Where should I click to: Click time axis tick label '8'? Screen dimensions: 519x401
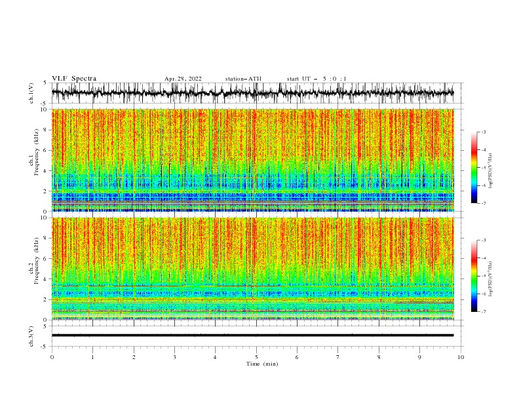[x=379, y=357]
